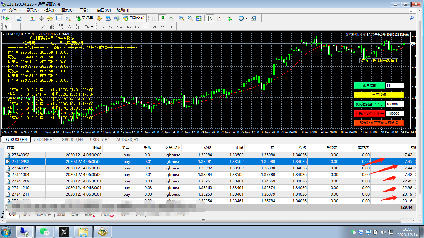The height and width of the screenshot is (238, 424).
Task: Select the equidistant channel tool
Action: coord(52,27)
